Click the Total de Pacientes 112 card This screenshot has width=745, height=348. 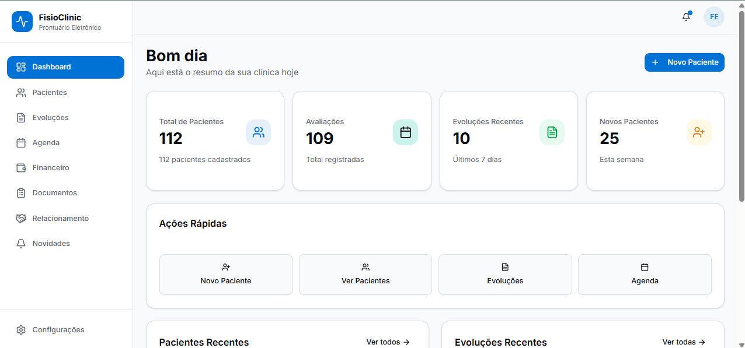point(215,140)
